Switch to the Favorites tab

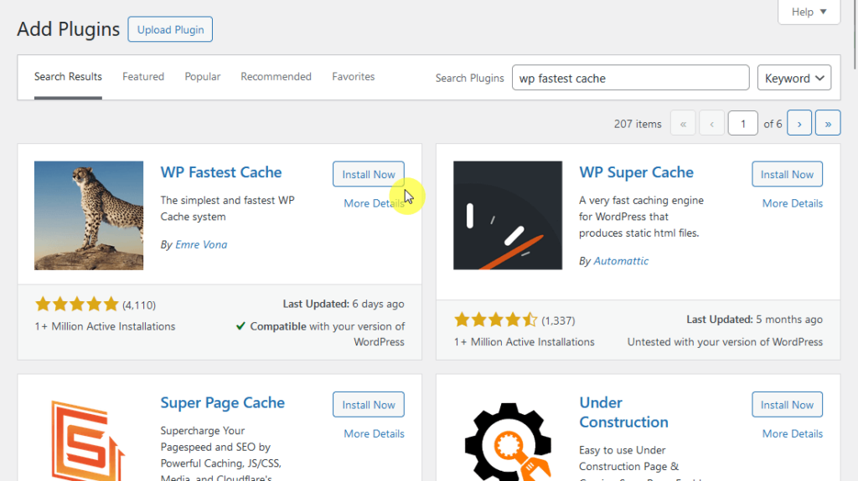pos(353,76)
